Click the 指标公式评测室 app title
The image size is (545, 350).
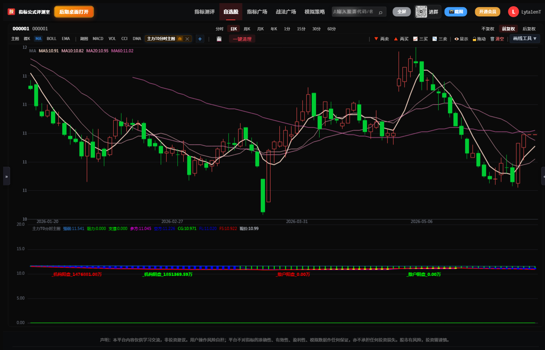coord(34,12)
